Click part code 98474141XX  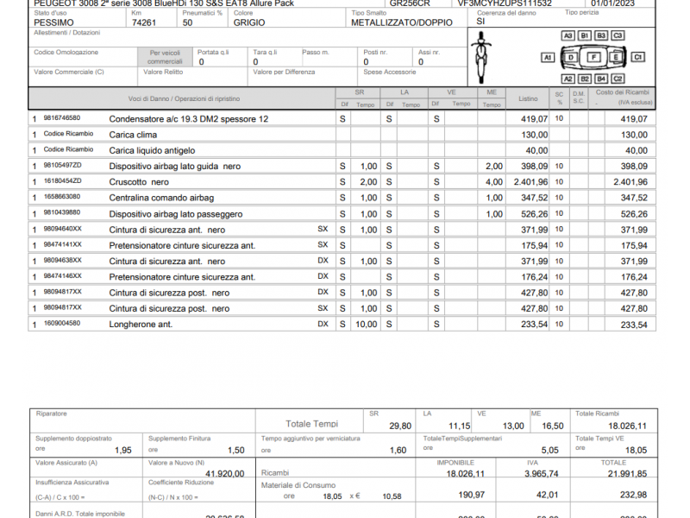(62, 244)
